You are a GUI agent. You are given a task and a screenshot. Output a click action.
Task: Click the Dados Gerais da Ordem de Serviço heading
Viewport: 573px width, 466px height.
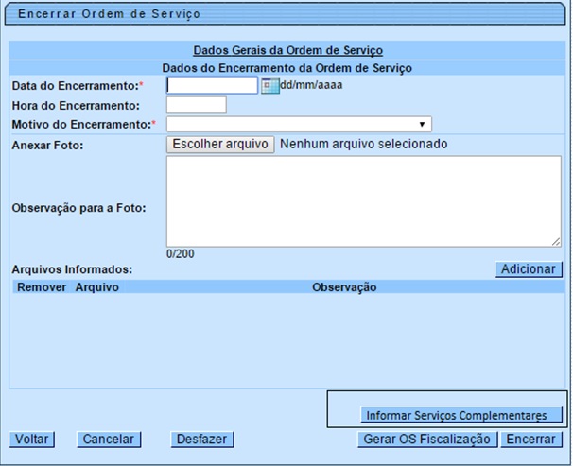pos(287,50)
